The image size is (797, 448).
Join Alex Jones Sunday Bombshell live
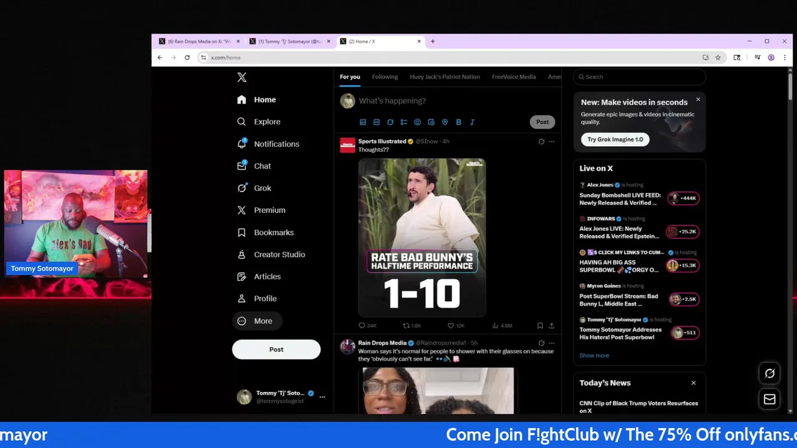[639, 194]
